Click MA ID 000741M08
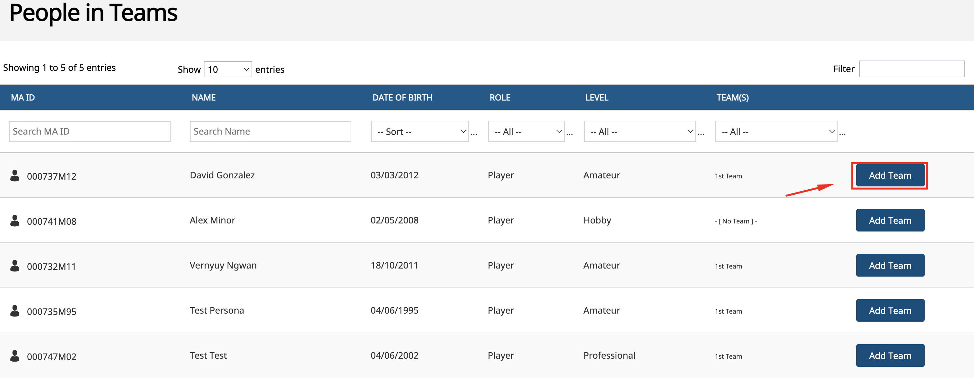 (51, 221)
